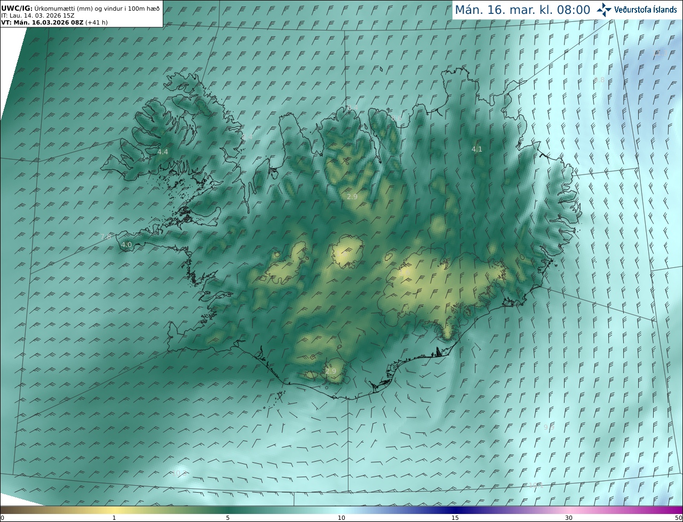Click the colour bar tick label 10
This screenshot has width=683, height=522.
pos(341,518)
